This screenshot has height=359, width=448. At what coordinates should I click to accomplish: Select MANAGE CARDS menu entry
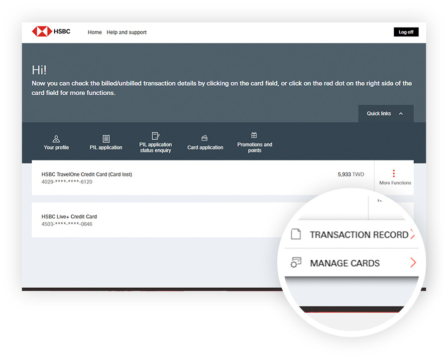(351, 263)
